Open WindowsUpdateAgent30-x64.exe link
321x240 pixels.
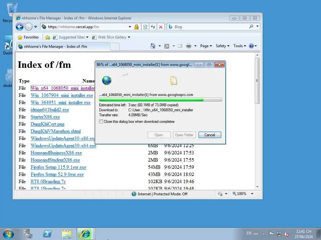(63, 146)
